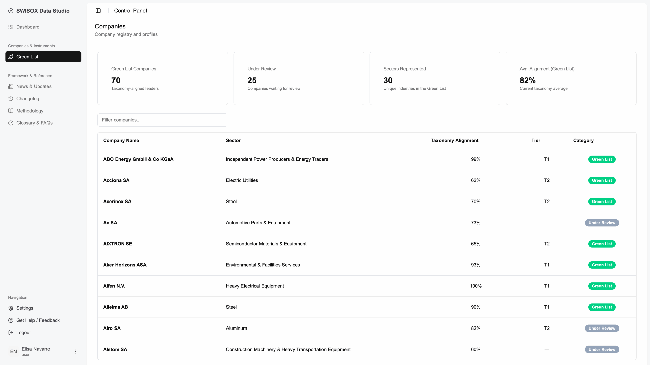Click the Semiconductor Materials & Equipment sector cell
The height and width of the screenshot is (365, 650).
[x=266, y=244]
